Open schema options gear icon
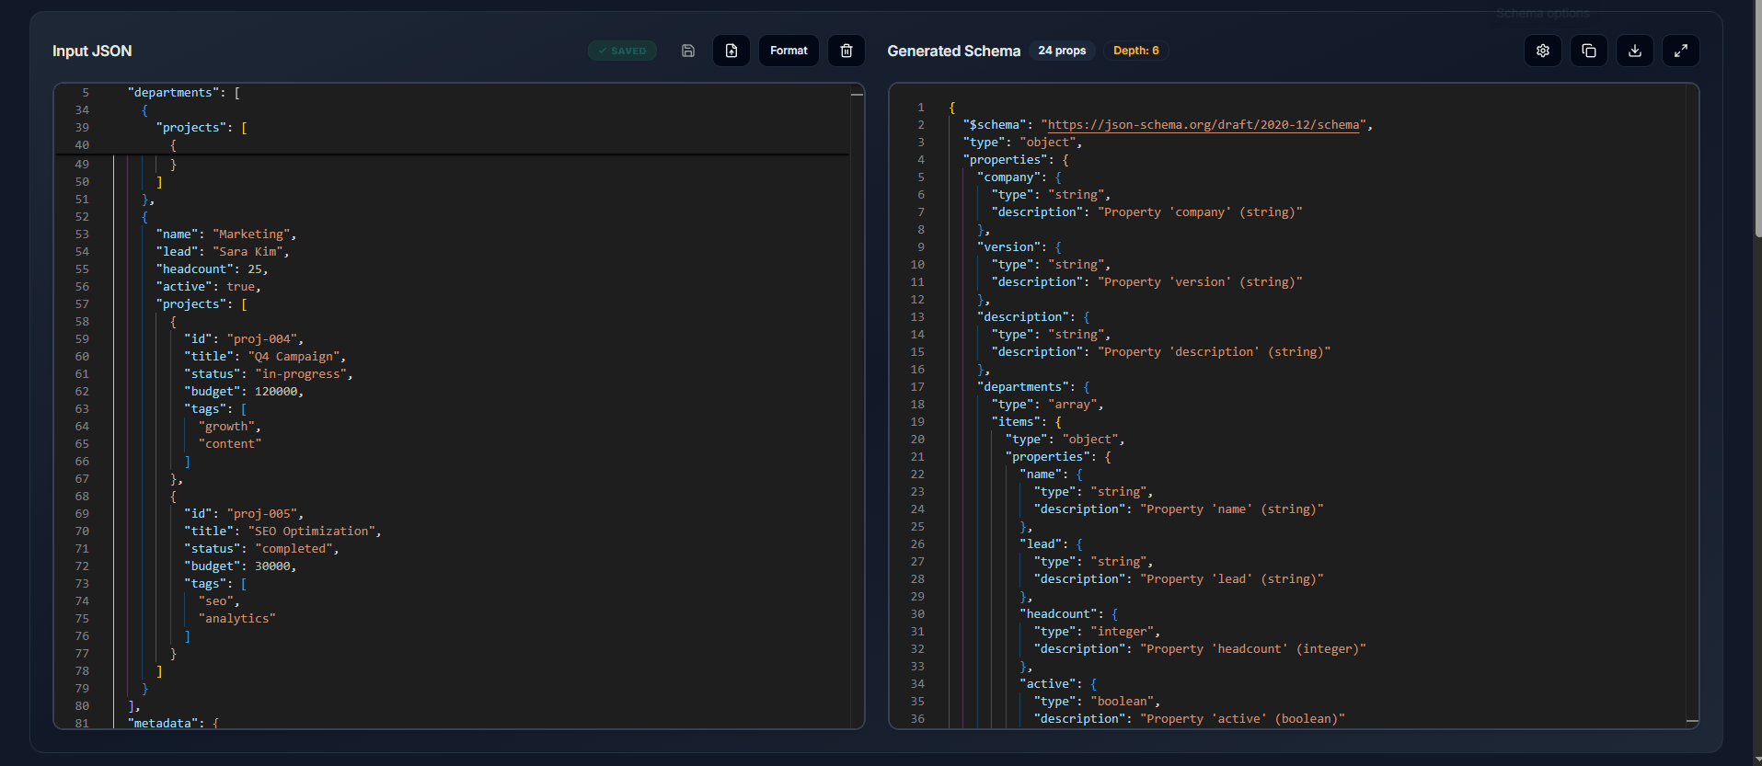 1543,51
